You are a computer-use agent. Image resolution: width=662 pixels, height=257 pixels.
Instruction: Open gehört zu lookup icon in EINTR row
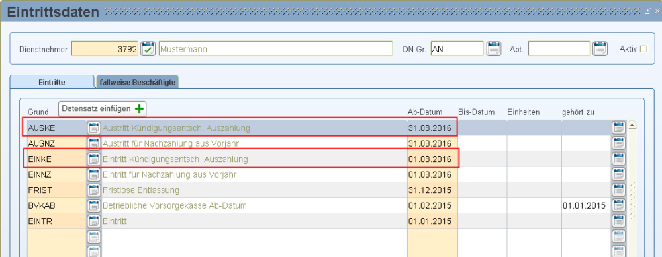[x=618, y=221]
